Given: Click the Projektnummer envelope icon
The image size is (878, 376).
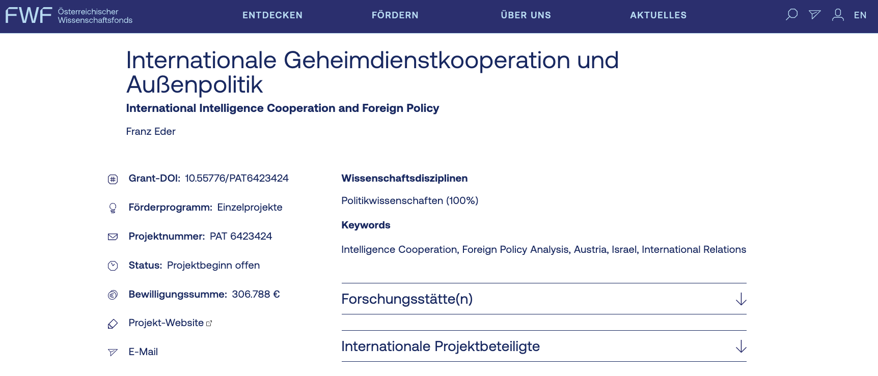Looking at the screenshot, I should [113, 237].
